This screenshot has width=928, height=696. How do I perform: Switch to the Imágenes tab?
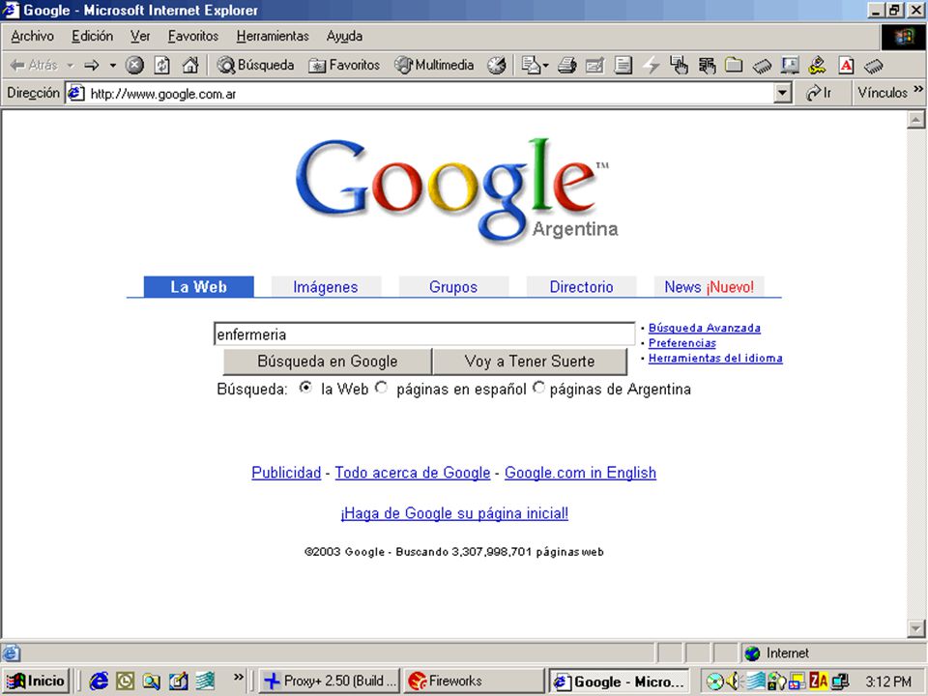326,286
